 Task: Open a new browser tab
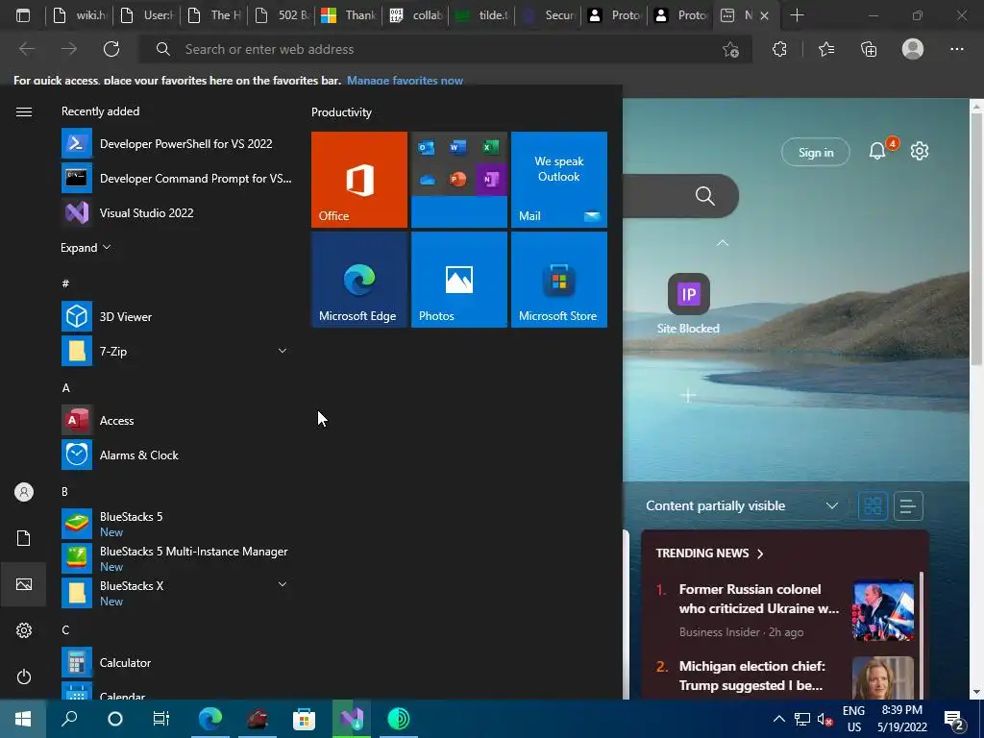pyautogui.click(x=797, y=15)
